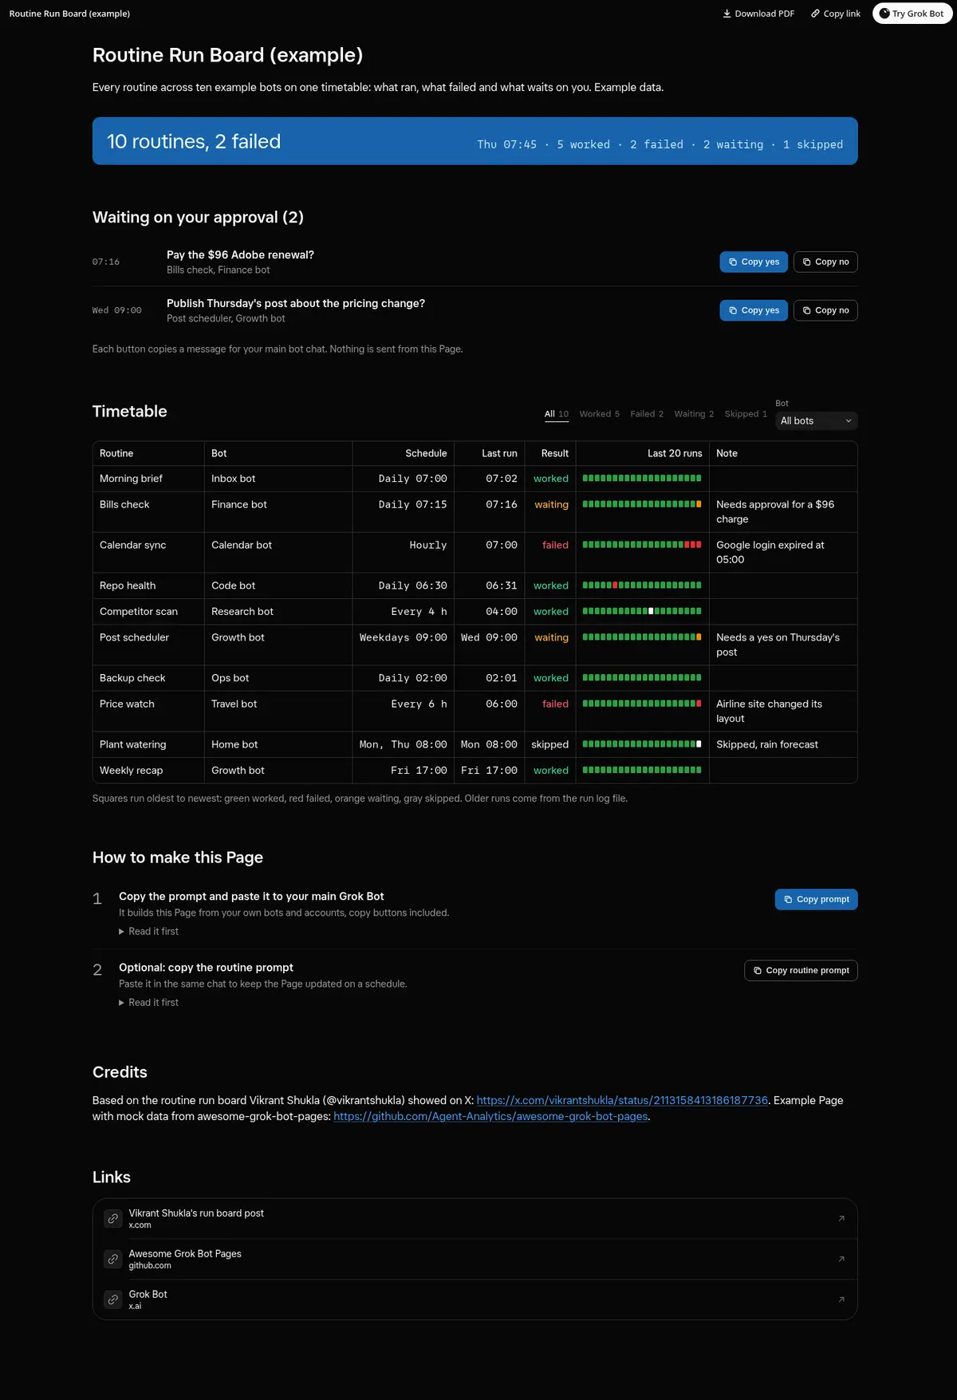
Task: Click the failed result for Price watch
Action: pos(555,704)
